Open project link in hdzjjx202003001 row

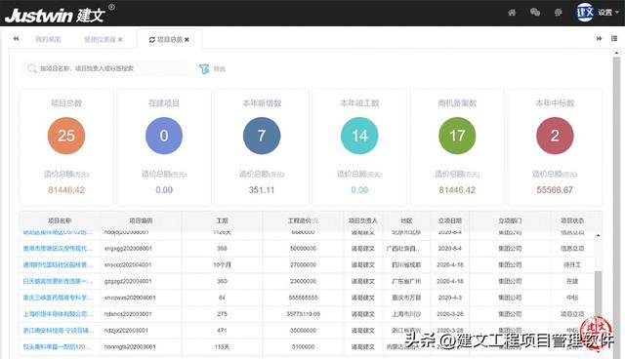[58, 331]
